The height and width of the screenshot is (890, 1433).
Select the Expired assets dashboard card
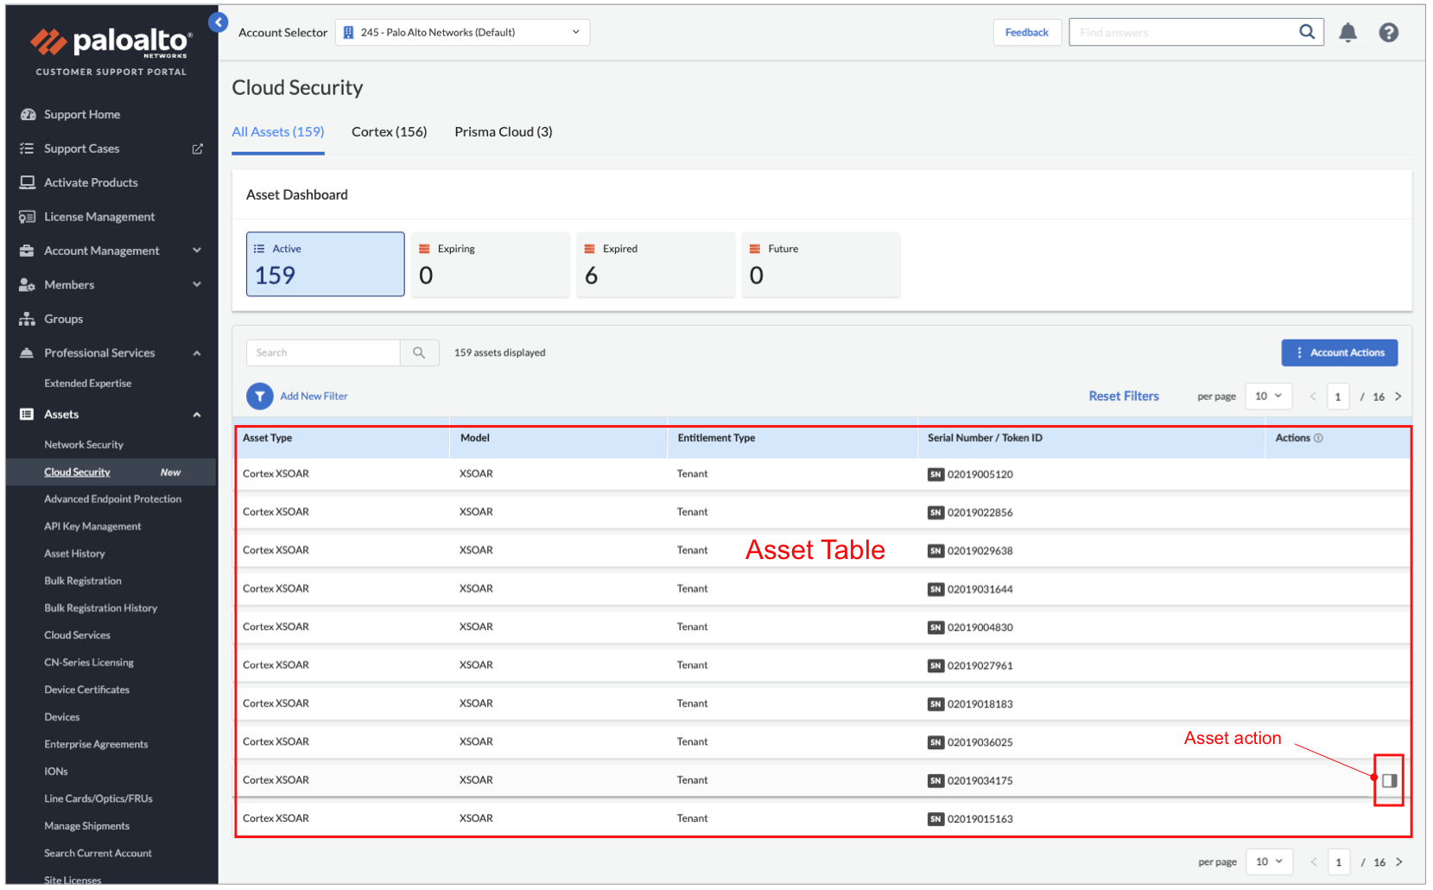point(655,264)
